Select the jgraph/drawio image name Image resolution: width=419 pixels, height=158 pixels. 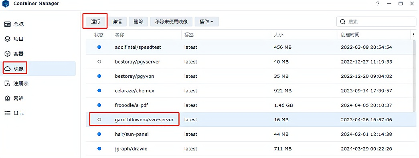[131, 149]
